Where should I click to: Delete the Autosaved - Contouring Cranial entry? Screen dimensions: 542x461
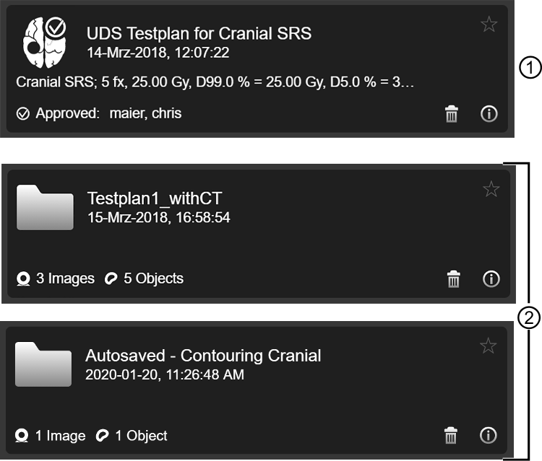451,436
